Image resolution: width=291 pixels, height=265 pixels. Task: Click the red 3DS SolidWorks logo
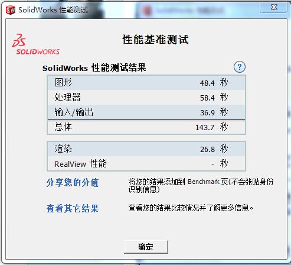pyautogui.click(x=35, y=44)
